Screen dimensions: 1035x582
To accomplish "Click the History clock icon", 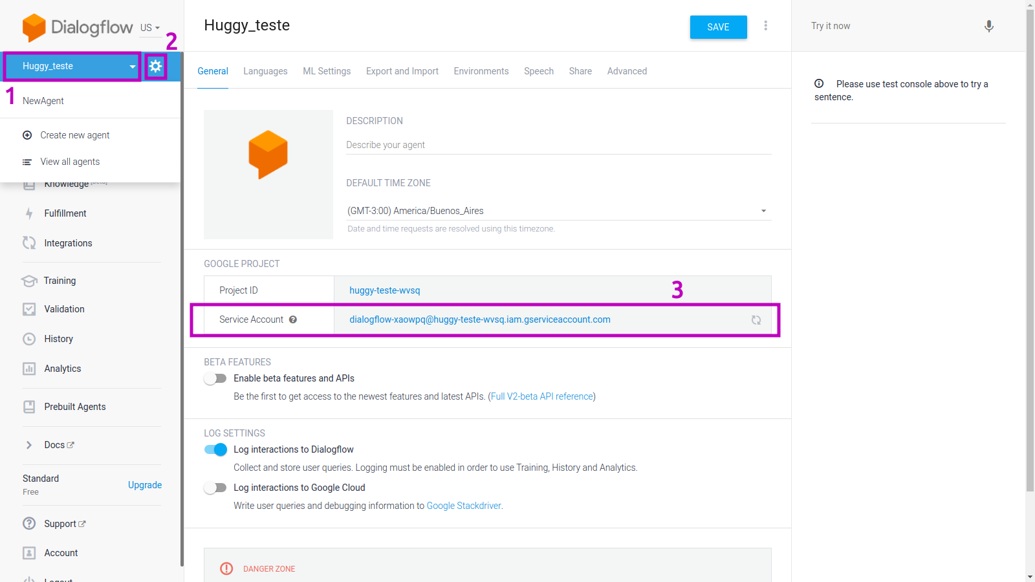I will pyautogui.click(x=29, y=339).
